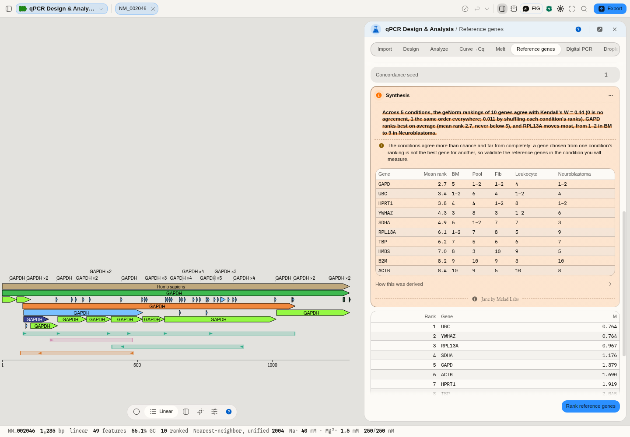Toggle the split side panel view button

[x=502, y=9]
